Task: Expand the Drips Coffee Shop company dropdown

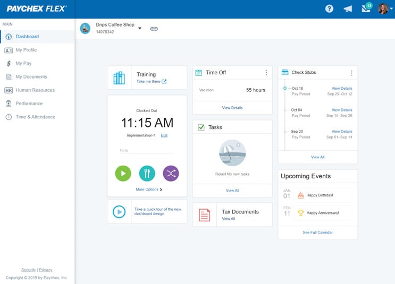Action: tap(140, 28)
